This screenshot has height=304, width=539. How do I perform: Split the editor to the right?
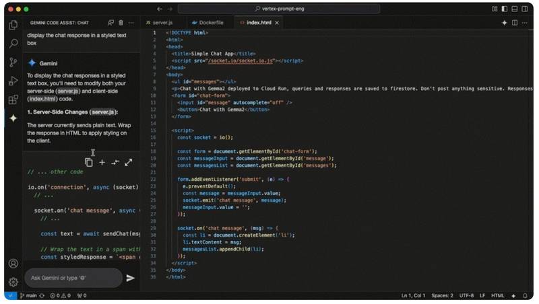[515, 23]
